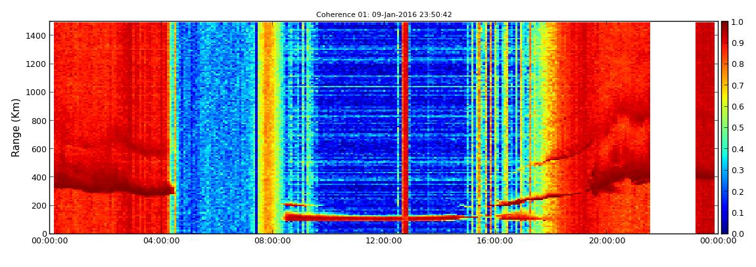Click the 'Range (Km)' y-axis label
The image size is (756, 267).
tap(15, 128)
